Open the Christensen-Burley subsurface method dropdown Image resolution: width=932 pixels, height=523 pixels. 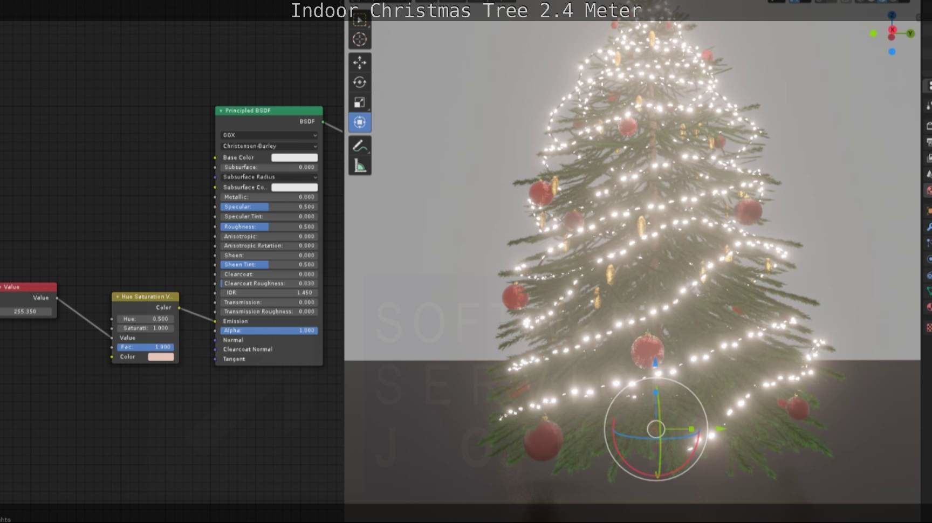(x=269, y=146)
